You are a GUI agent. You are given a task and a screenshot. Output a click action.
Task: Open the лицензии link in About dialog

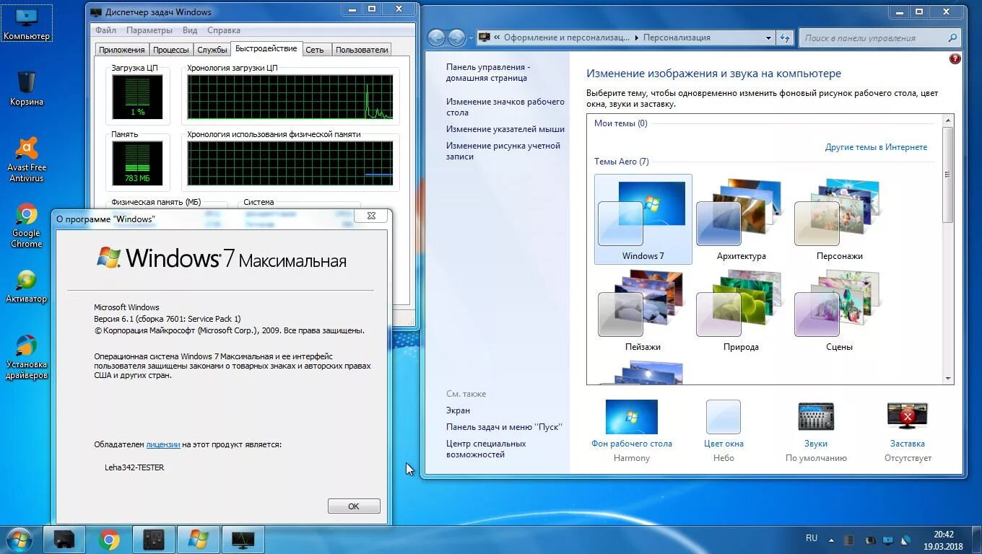coord(163,444)
